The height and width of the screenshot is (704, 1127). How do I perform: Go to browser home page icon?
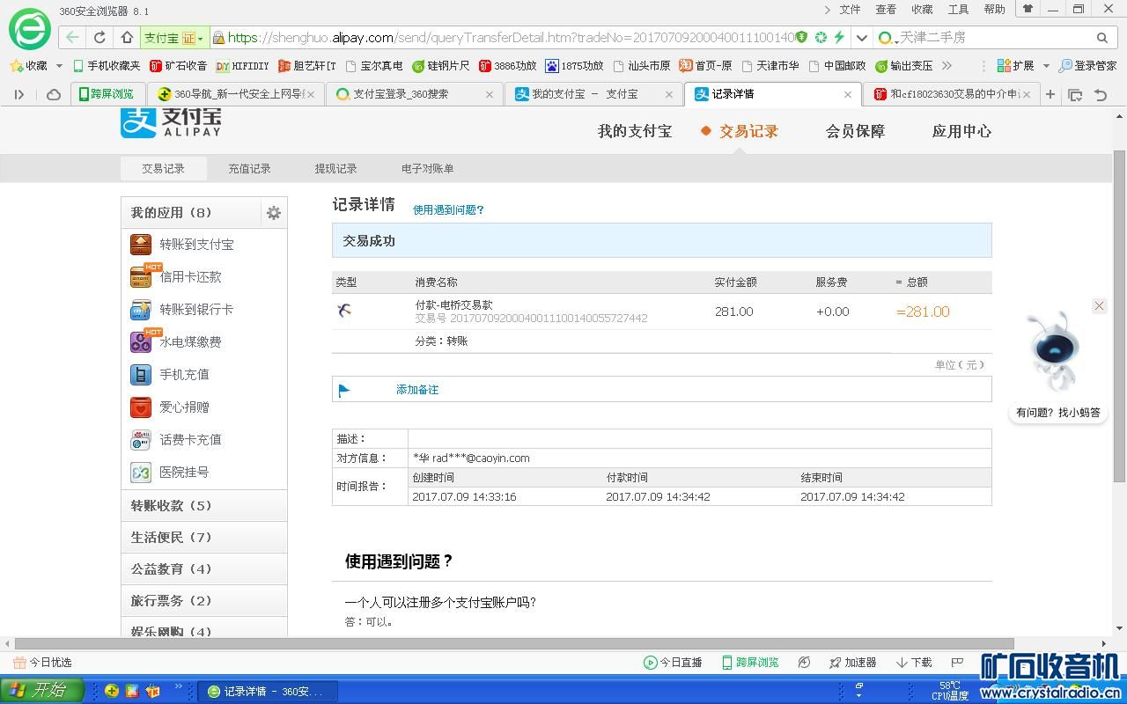(x=127, y=38)
